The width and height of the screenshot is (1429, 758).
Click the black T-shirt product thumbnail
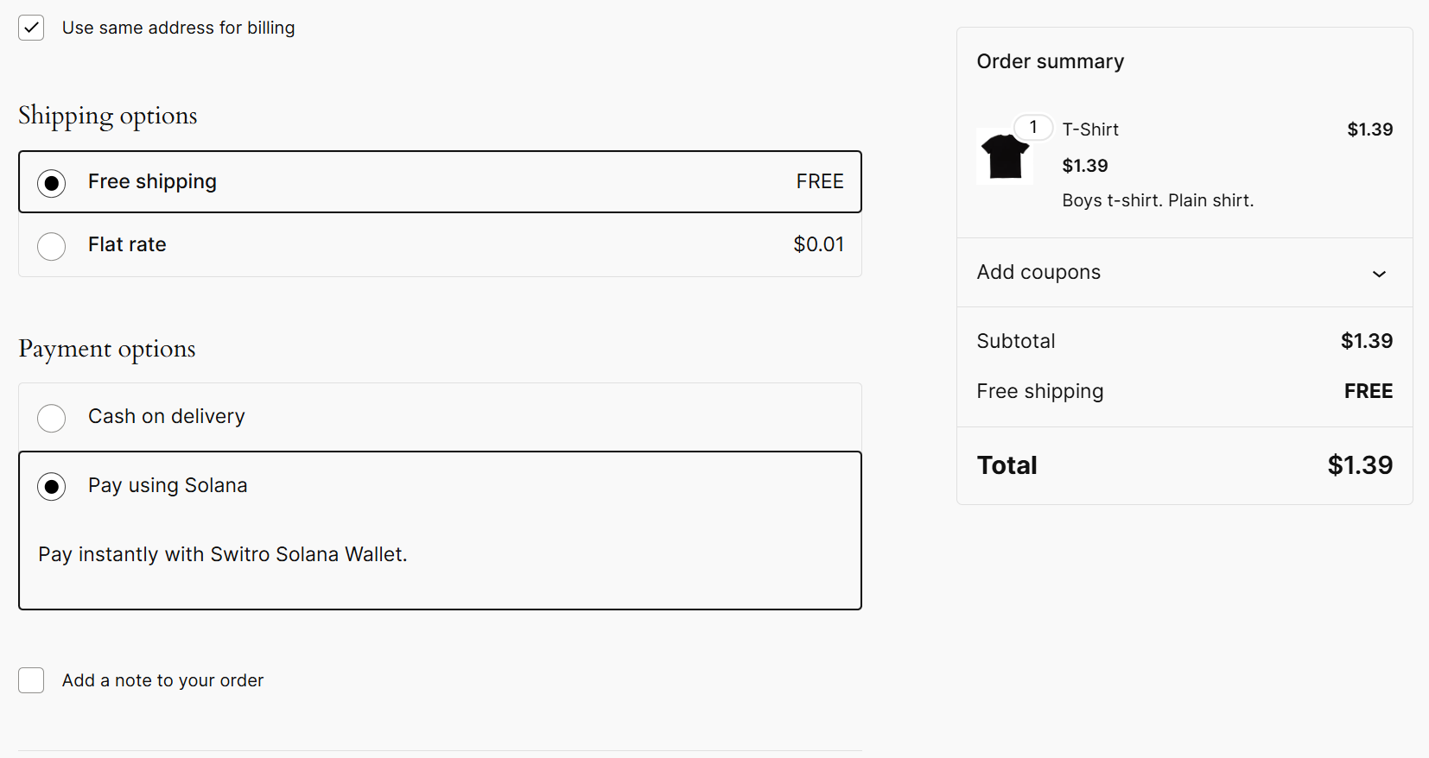click(1005, 156)
